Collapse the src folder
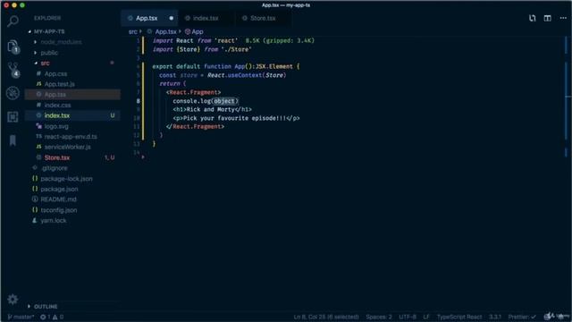572x322 pixels. (x=45, y=64)
